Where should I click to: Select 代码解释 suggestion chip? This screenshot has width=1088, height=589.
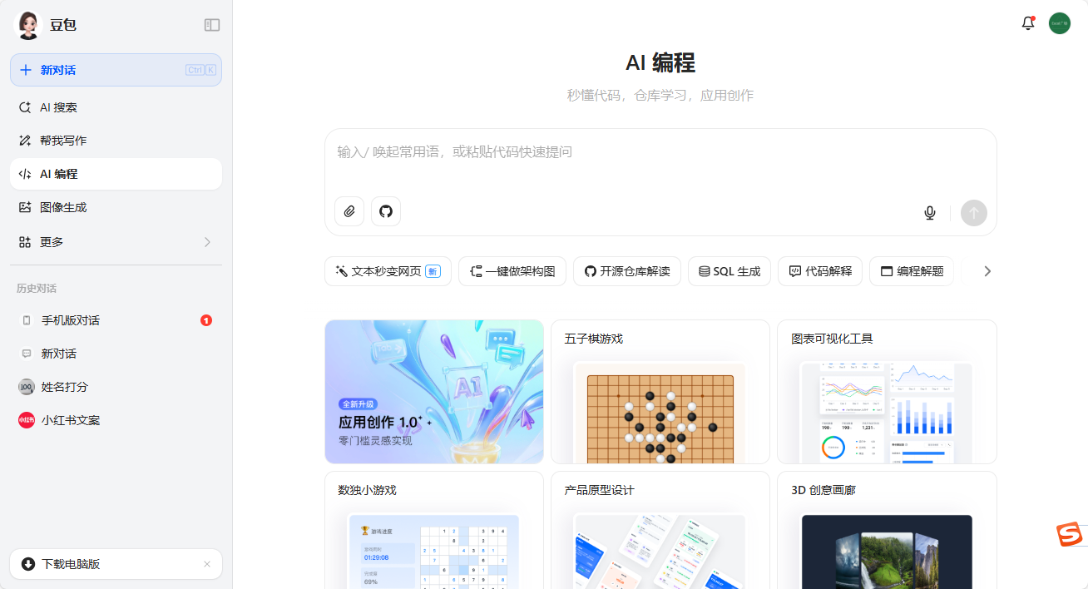click(820, 271)
